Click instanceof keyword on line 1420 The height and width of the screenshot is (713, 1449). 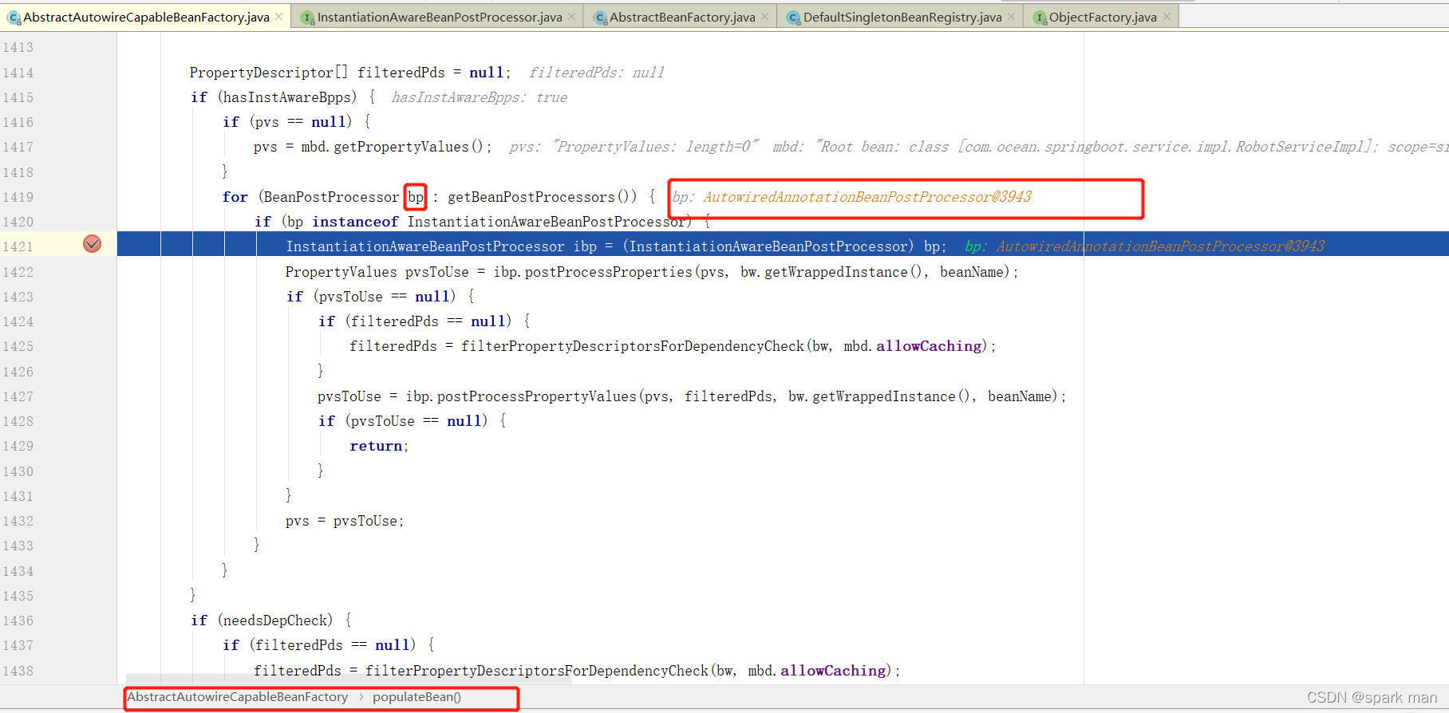click(x=355, y=222)
